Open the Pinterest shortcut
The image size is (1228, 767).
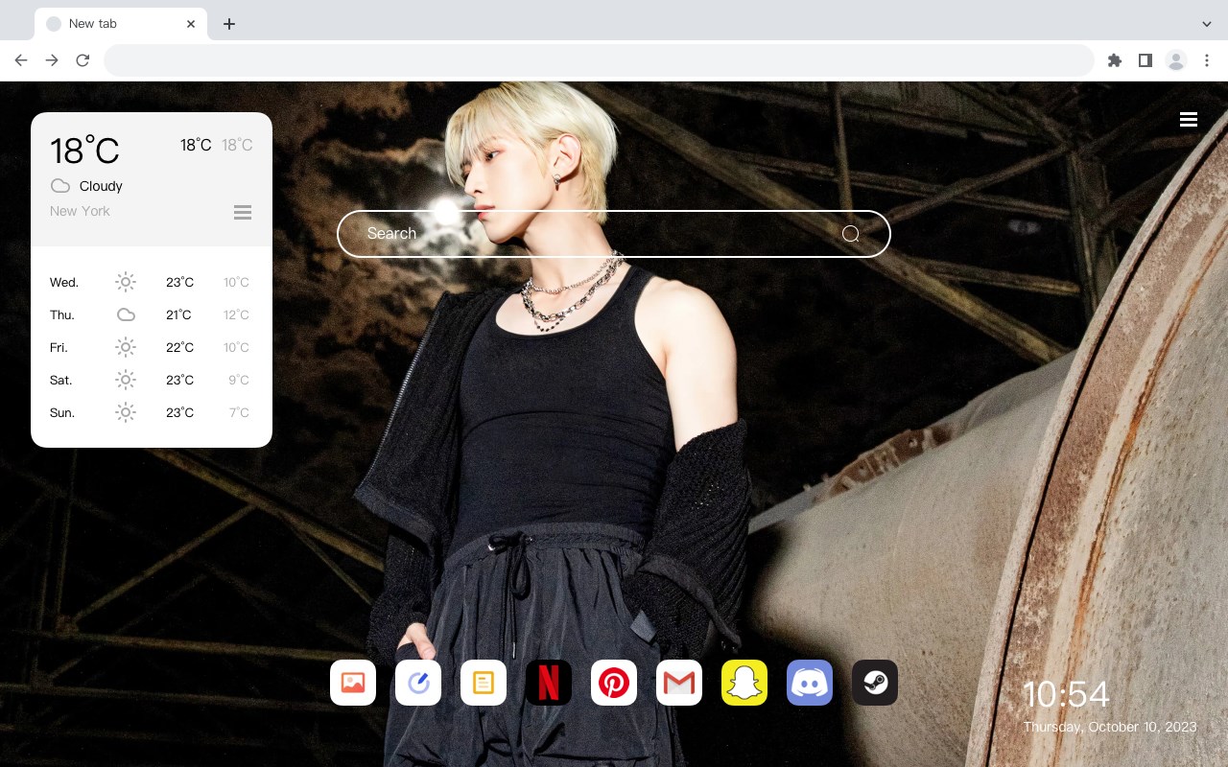(x=614, y=683)
